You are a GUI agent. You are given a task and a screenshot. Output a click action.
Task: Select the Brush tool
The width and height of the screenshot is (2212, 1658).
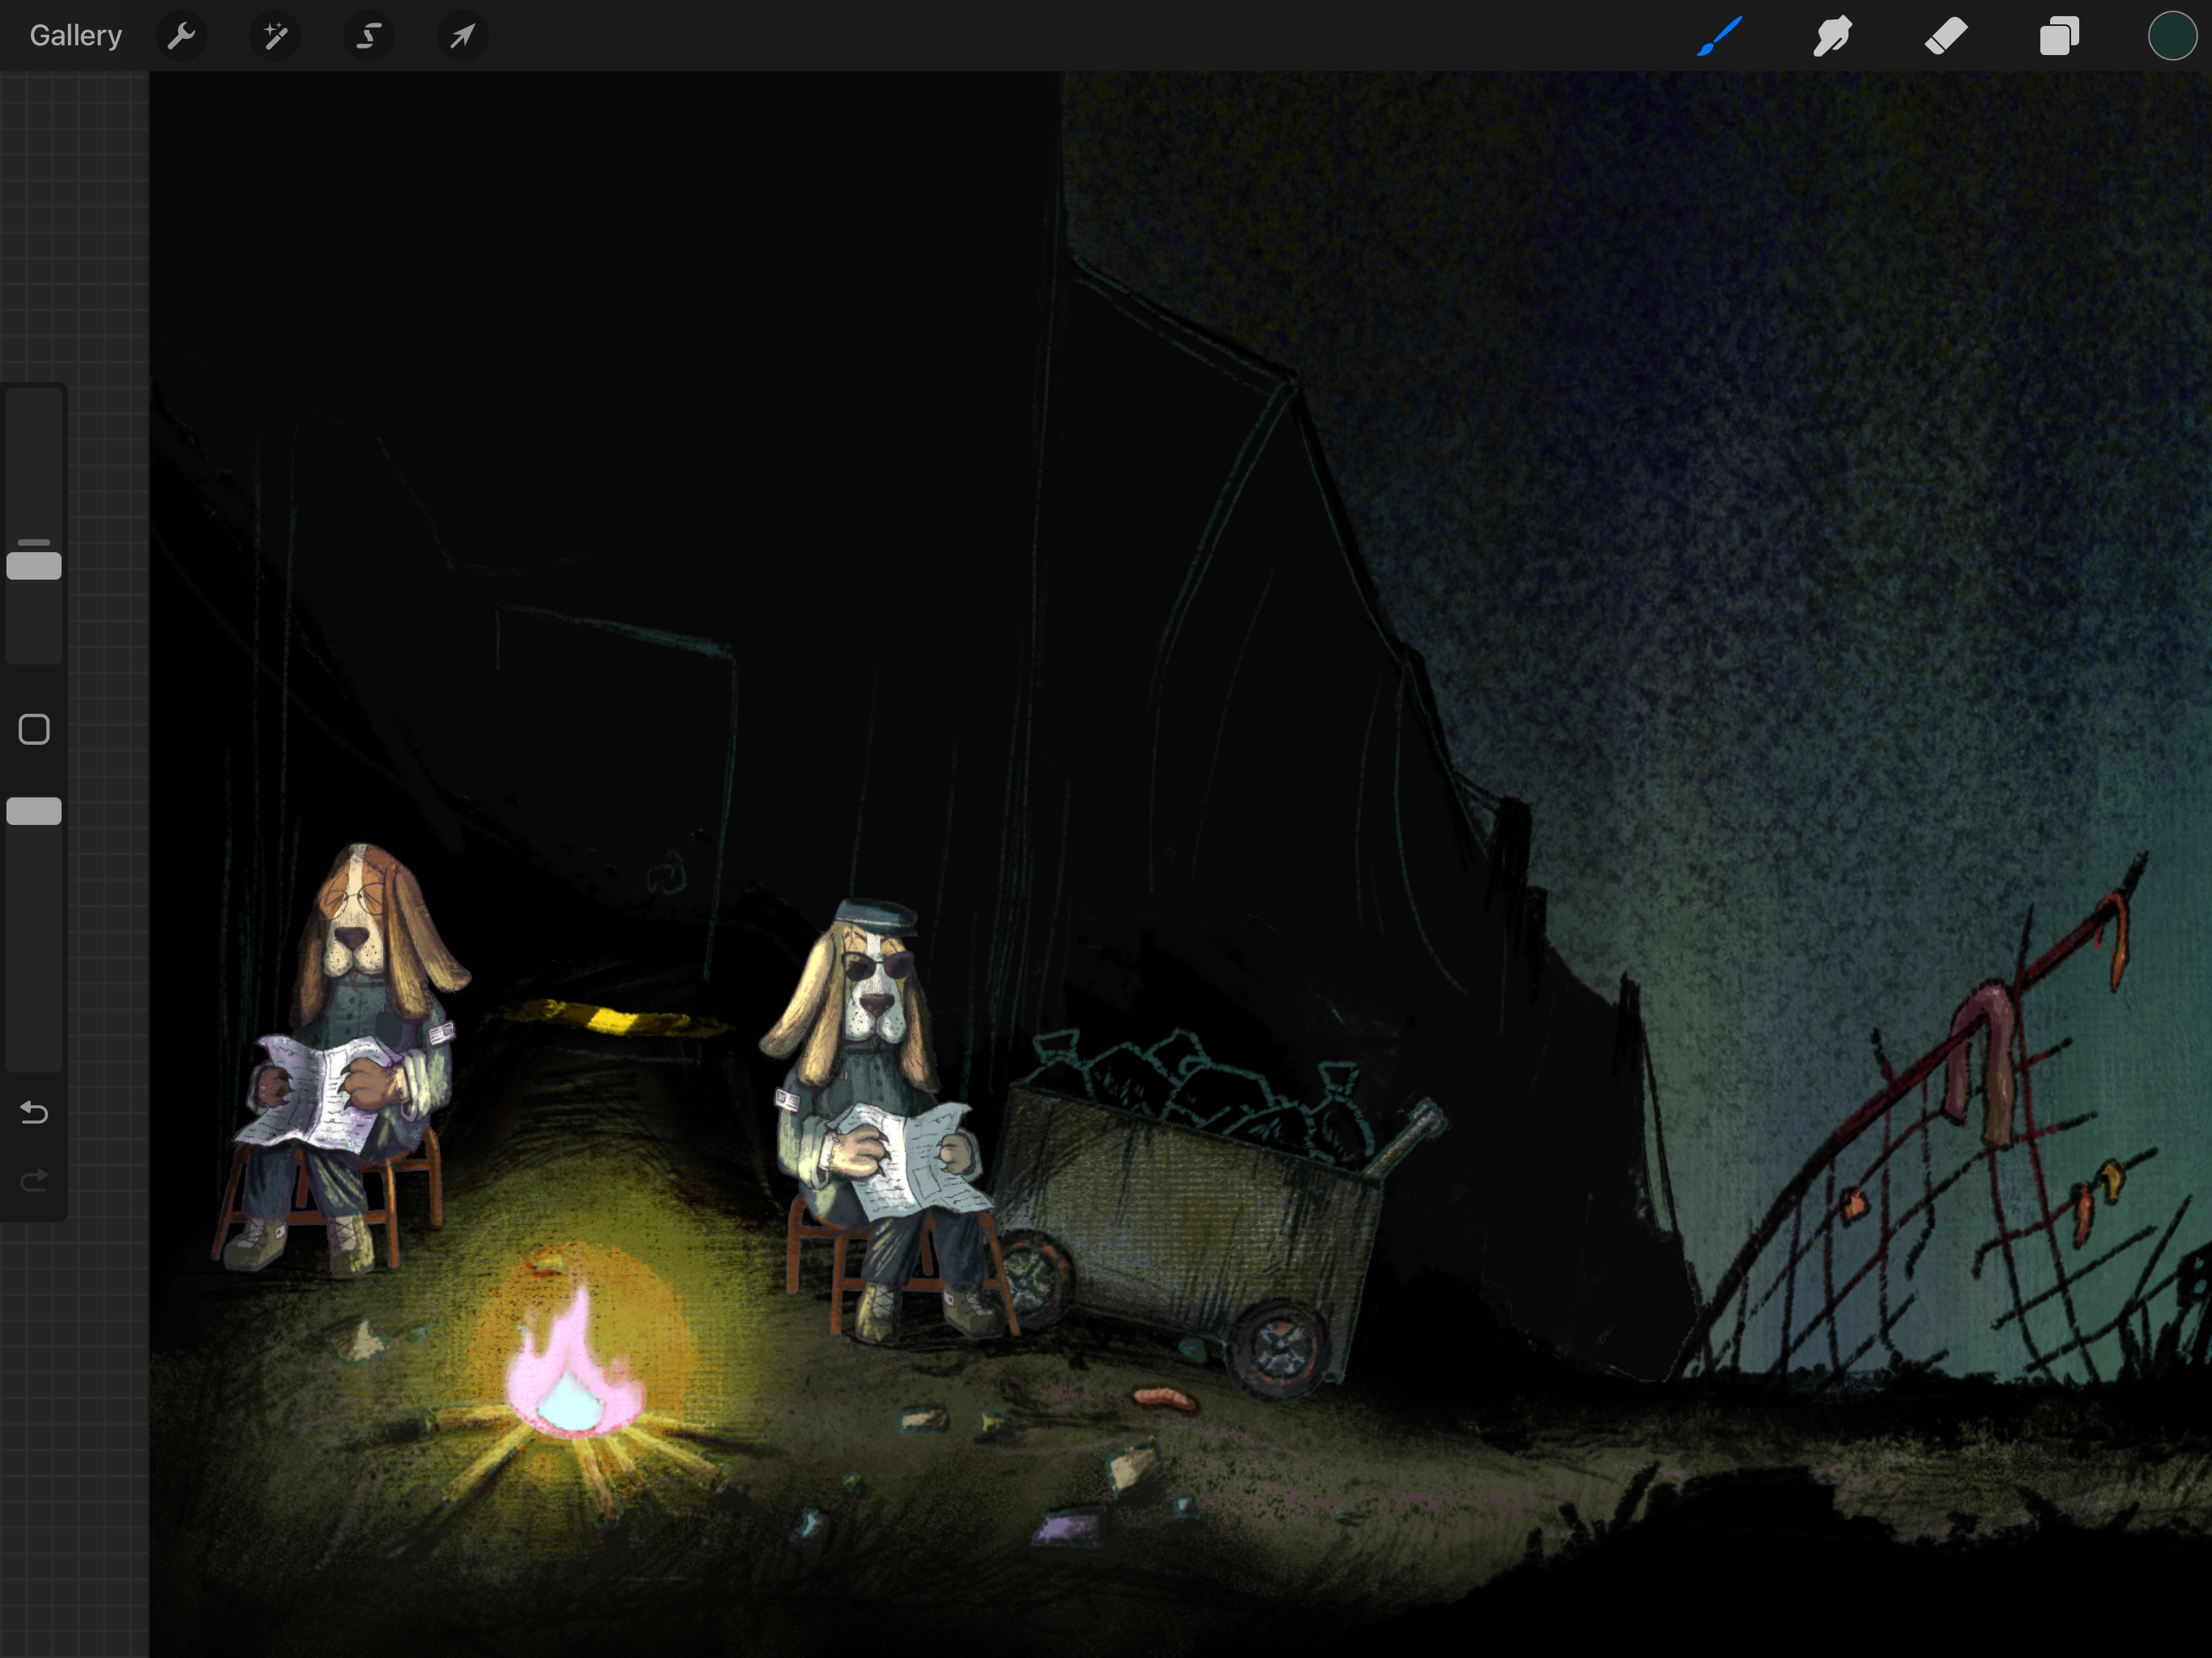pos(1720,36)
